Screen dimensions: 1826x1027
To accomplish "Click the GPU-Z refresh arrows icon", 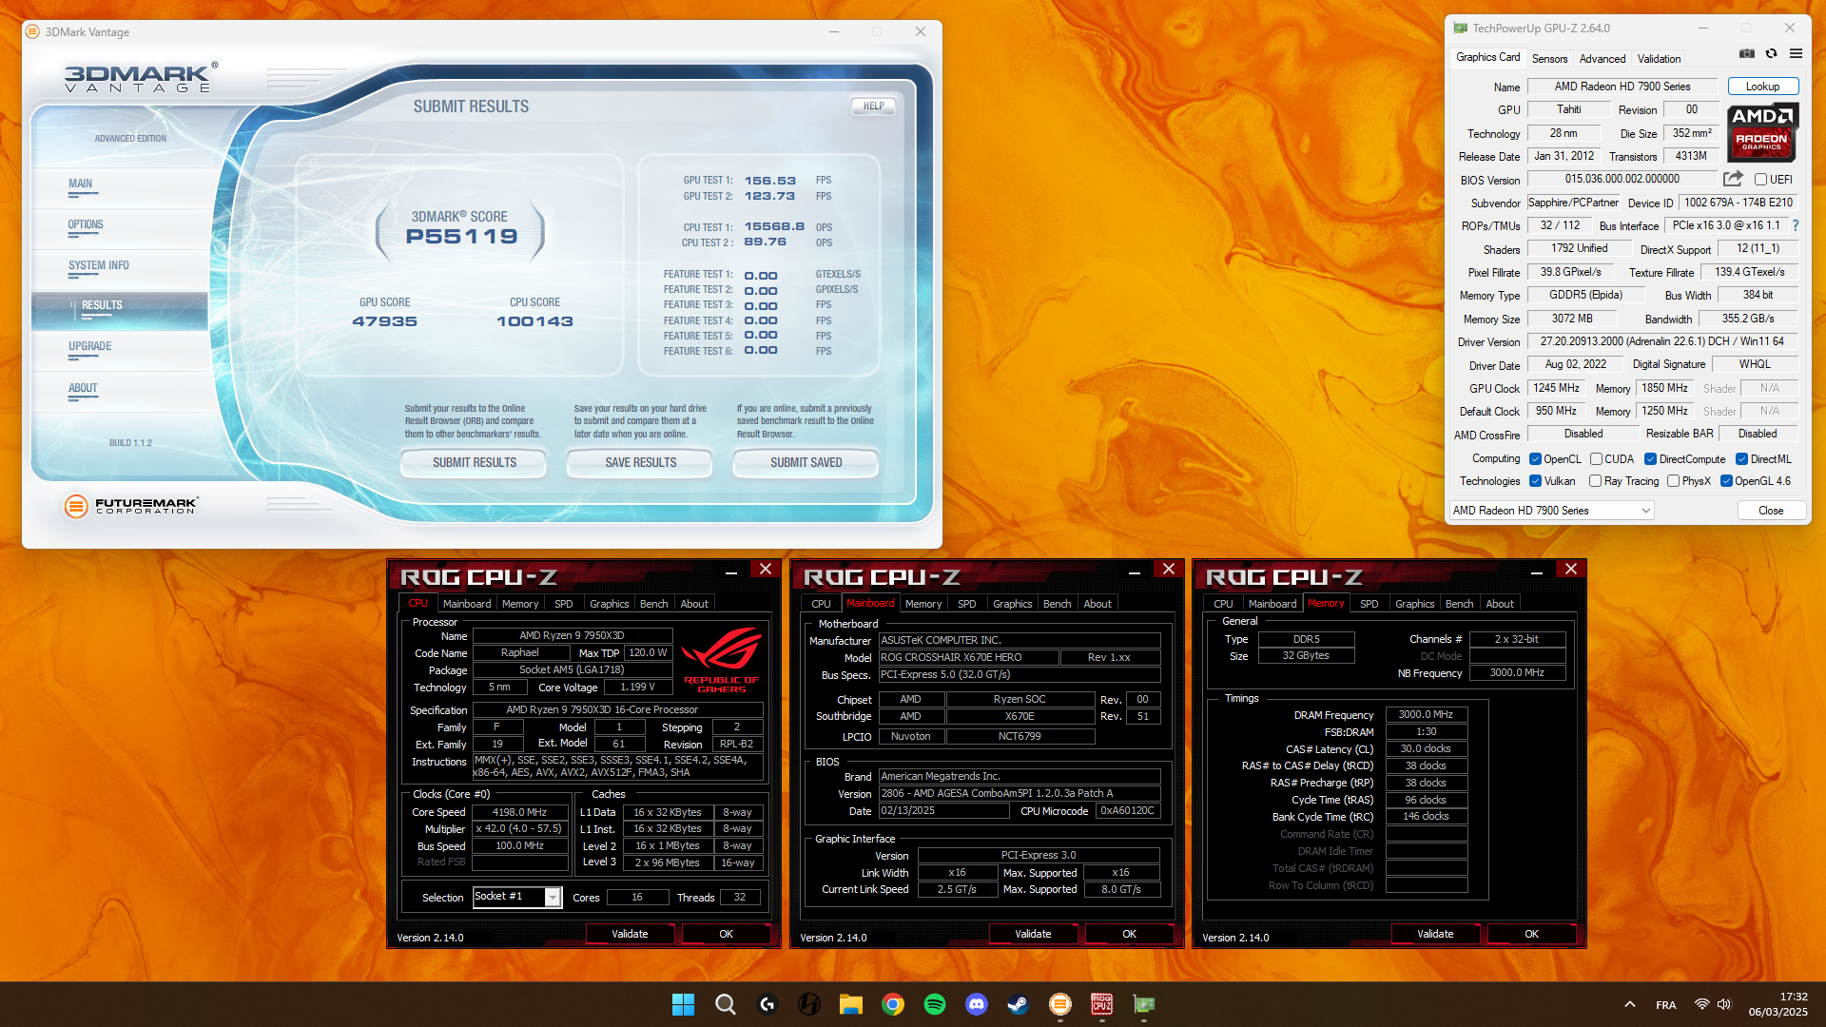I will tap(1771, 54).
